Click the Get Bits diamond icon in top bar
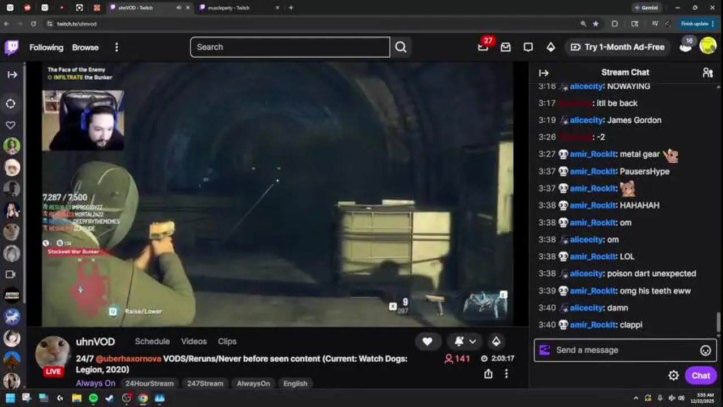 point(550,47)
